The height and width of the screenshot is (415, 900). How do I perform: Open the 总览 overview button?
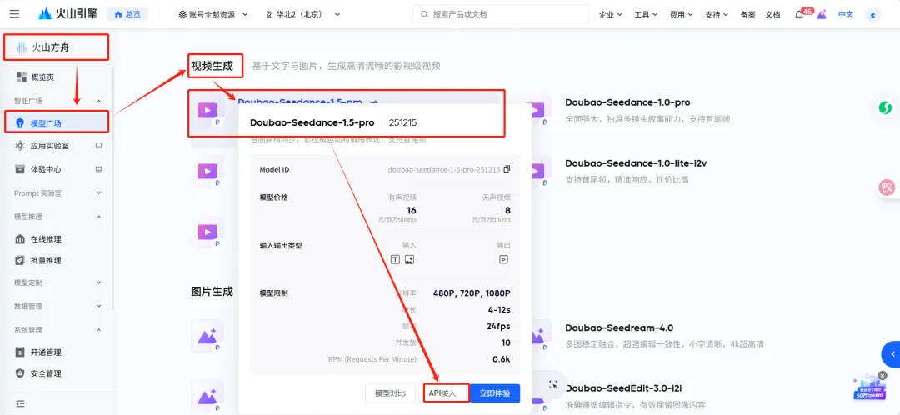click(x=127, y=14)
